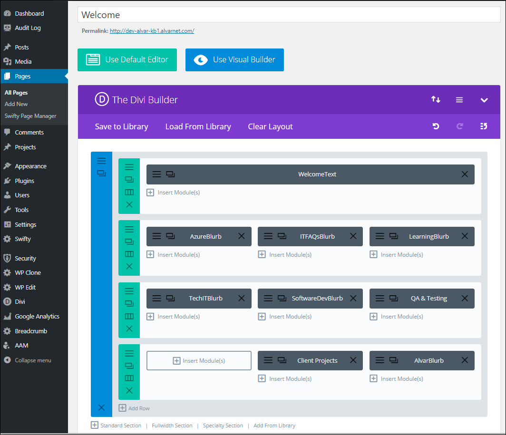Switch to Use Visual Builder
This screenshot has height=435, width=506.
(x=234, y=60)
